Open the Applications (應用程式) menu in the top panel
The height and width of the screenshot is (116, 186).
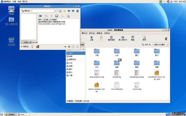click(6, 1)
